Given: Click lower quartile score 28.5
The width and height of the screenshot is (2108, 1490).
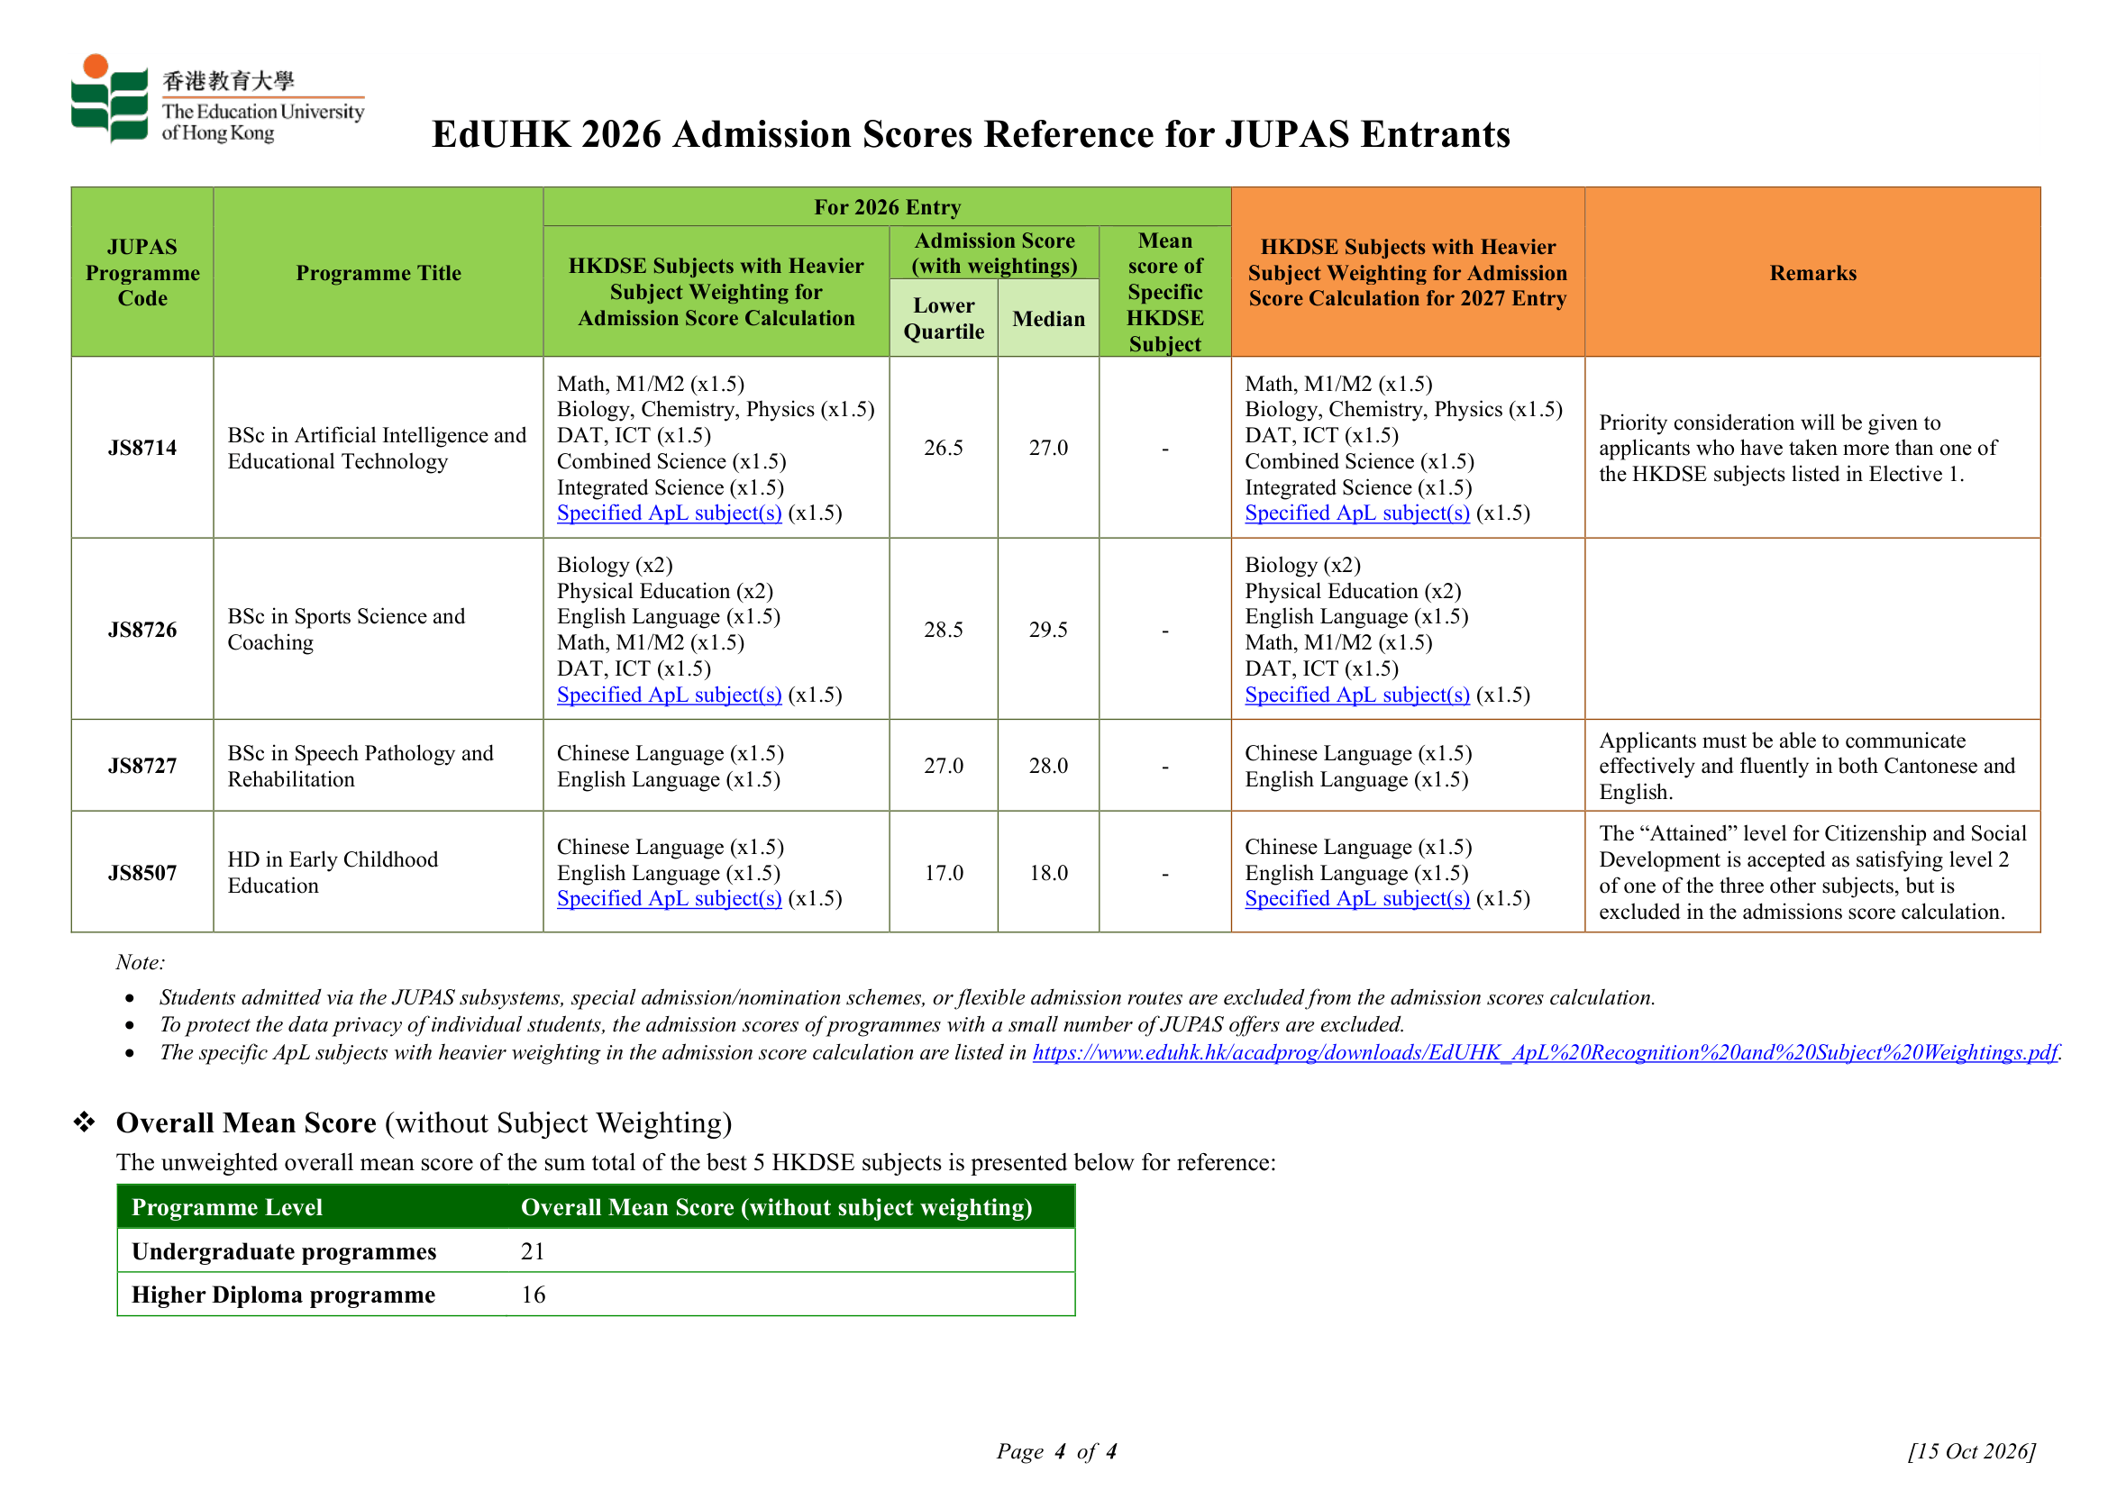Looking at the screenshot, I should (944, 630).
